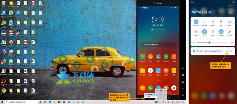Image resolution: width=237 pixels, height=104 pixels.
Task: Toggle airplane mode quick setting
Action: point(196,32)
